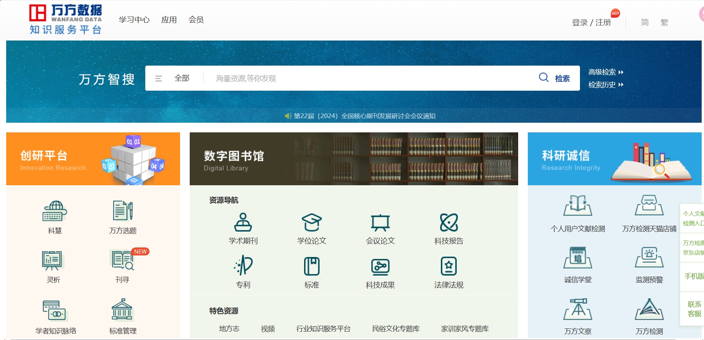Viewport: 704px width, 340px height.
Task: Open 家训家风专题库 link
Action: click(x=465, y=329)
